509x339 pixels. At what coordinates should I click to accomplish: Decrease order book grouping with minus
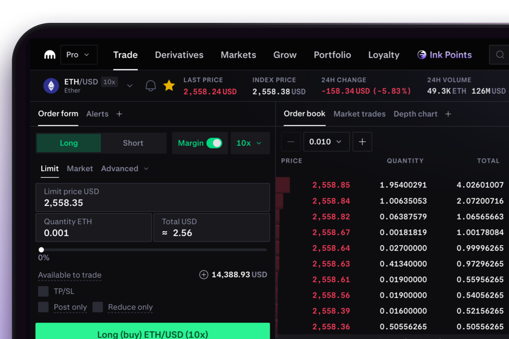coord(291,142)
